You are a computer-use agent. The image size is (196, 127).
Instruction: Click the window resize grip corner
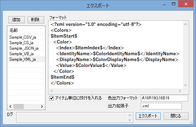click(191, 123)
